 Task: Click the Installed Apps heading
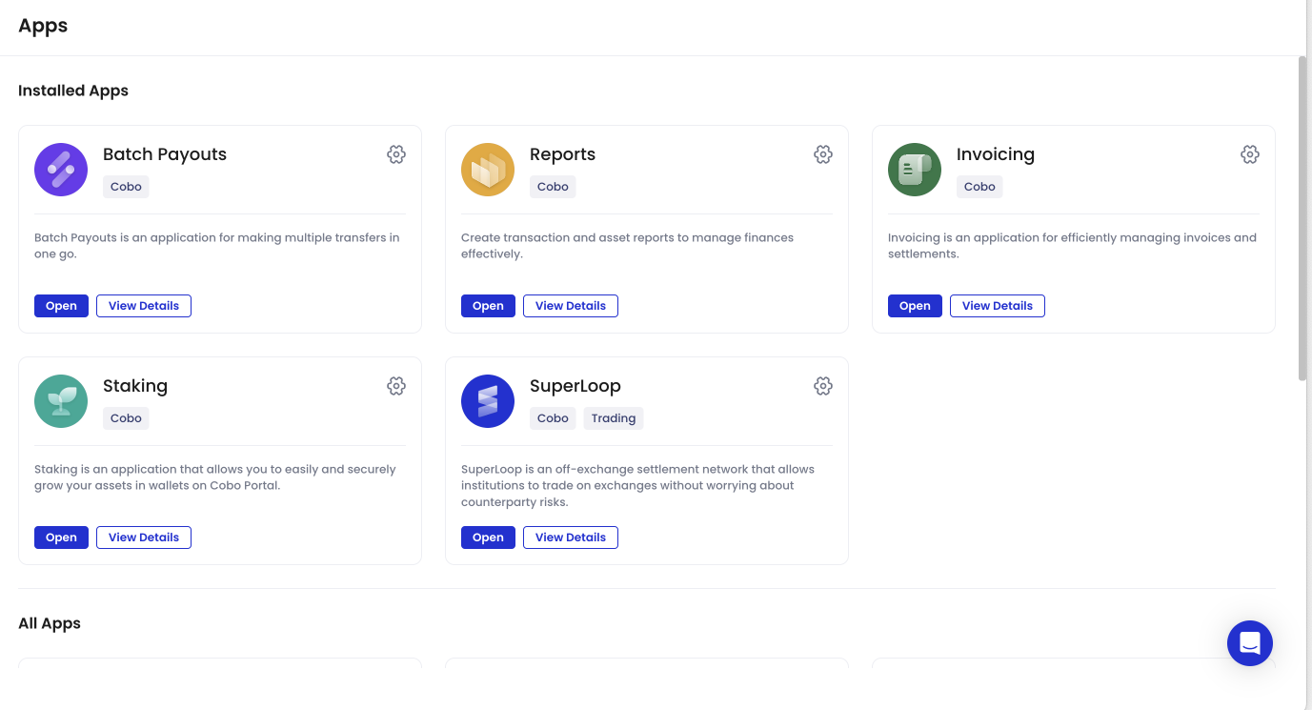coord(73,91)
